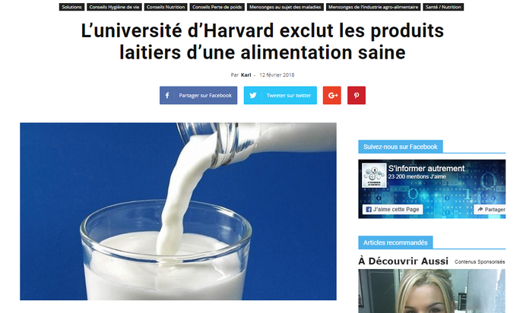This screenshot has height=313, width=523.
Task: Open the Solutions category tag
Action: pos(71,7)
